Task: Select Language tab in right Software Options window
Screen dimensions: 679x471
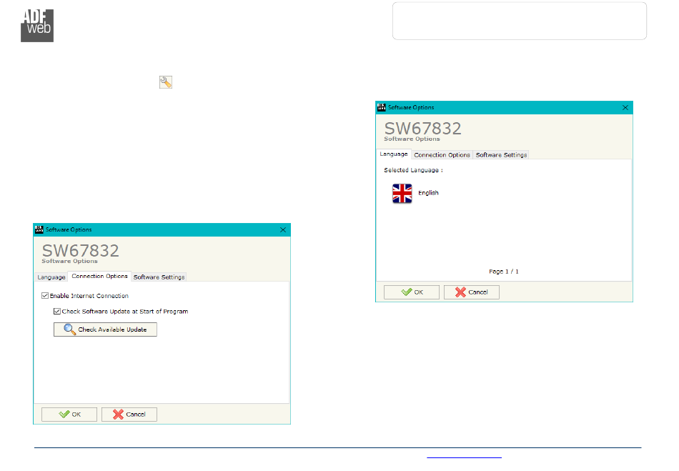Action: coord(394,154)
